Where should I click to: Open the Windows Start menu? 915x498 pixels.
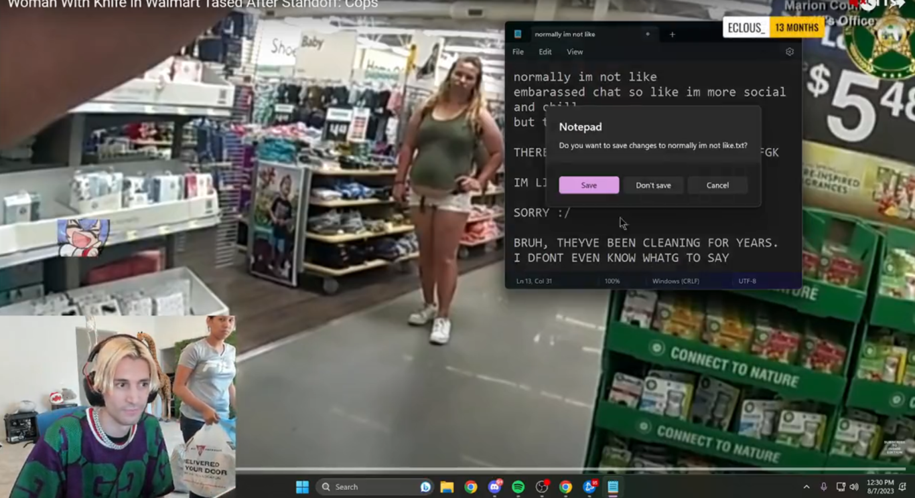[302, 487]
